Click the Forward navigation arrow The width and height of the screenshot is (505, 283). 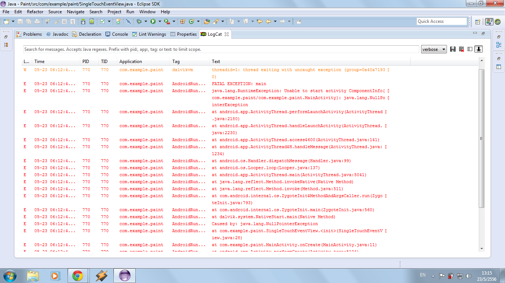click(x=282, y=21)
